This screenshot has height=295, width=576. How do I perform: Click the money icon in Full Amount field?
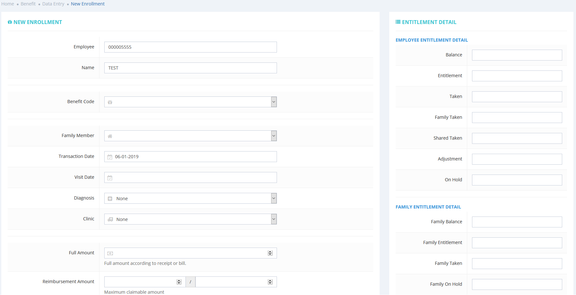pos(110,253)
